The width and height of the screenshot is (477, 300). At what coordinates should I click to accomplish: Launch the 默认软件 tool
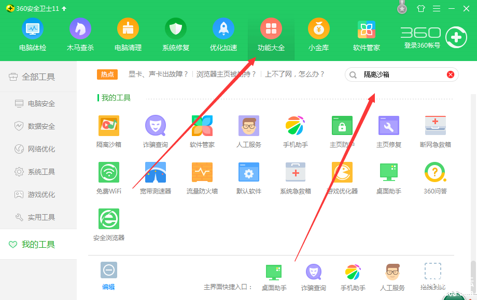coord(249,178)
